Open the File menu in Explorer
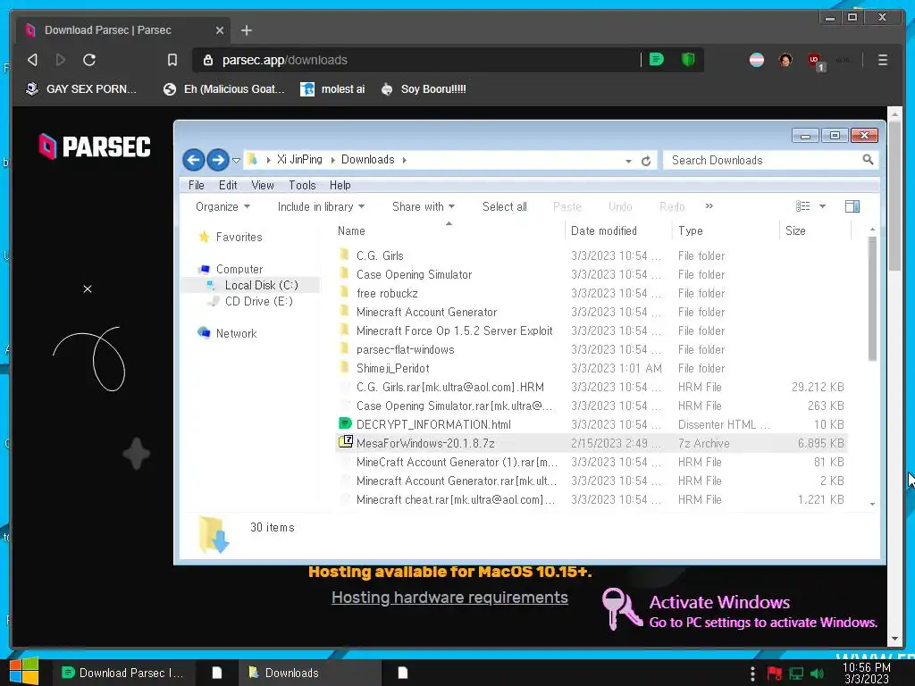This screenshot has width=915, height=686. tap(196, 185)
